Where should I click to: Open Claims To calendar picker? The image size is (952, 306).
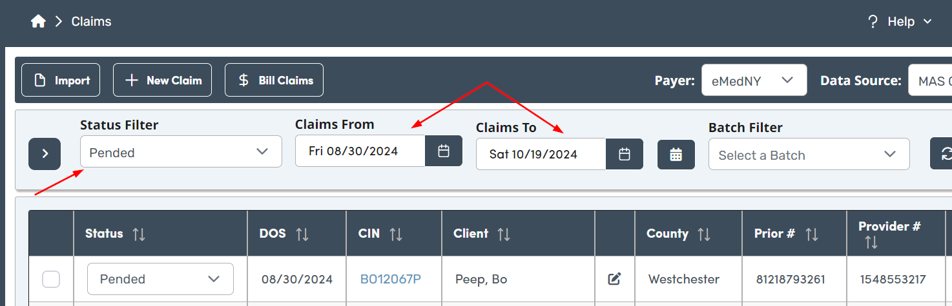pos(625,154)
